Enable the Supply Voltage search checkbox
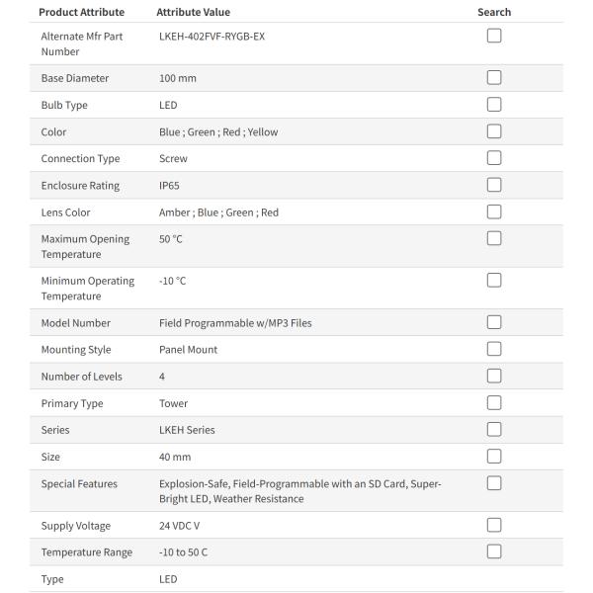This screenshot has height=593, width=593. [494, 525]
